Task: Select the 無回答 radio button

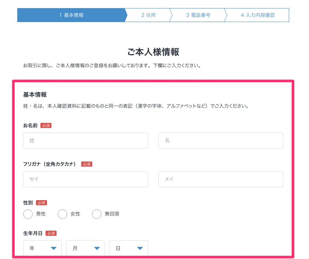Action: coord(97,214)
